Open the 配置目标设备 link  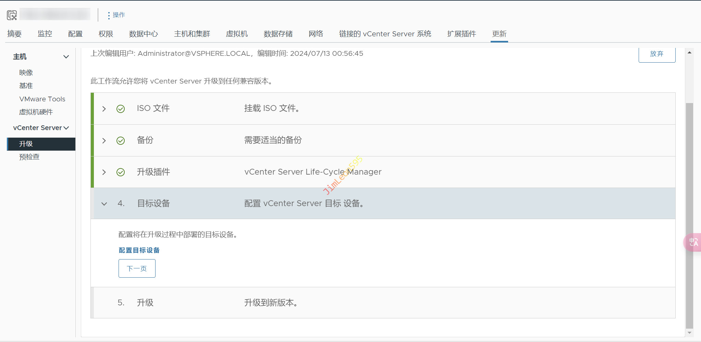point(139,250)
